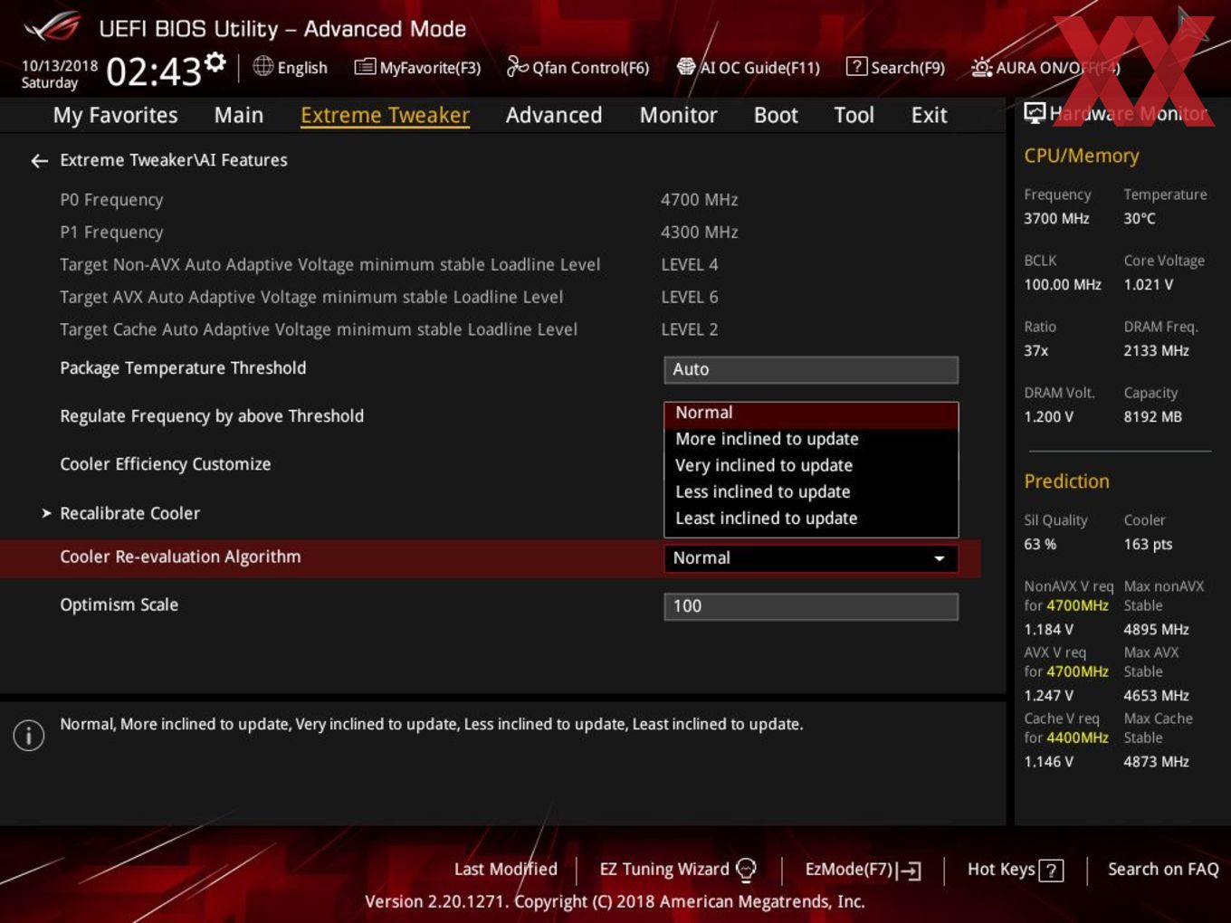
Task: Select Normal in the dropdown list
Action: coord(811,414)
